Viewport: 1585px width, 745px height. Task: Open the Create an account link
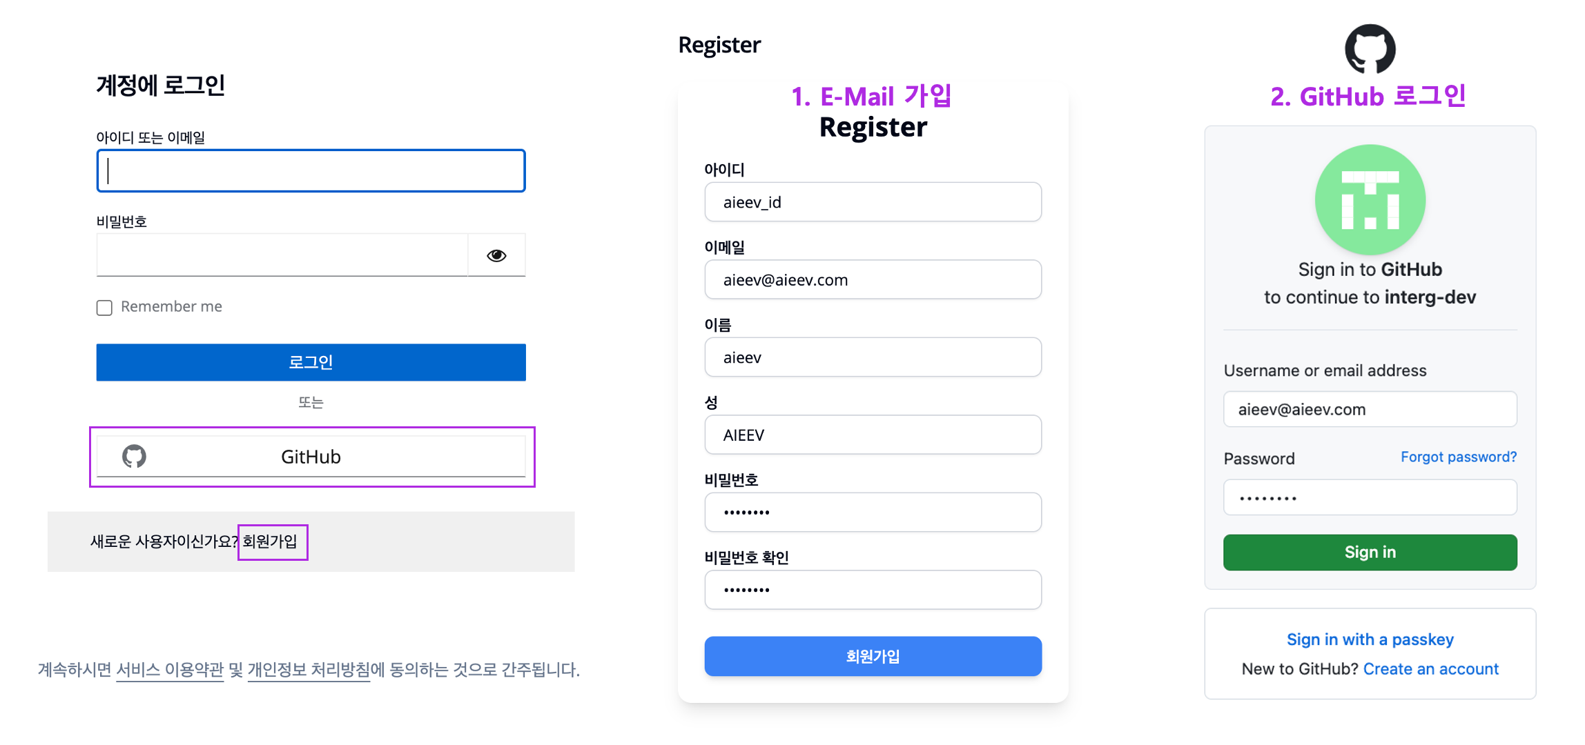click(x=1431, y=668)
